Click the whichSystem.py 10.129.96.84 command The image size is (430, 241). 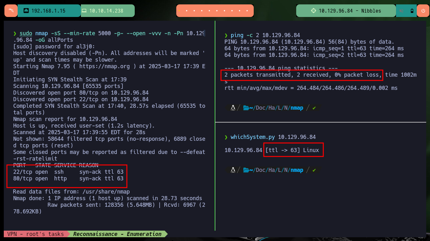(273, 137)
